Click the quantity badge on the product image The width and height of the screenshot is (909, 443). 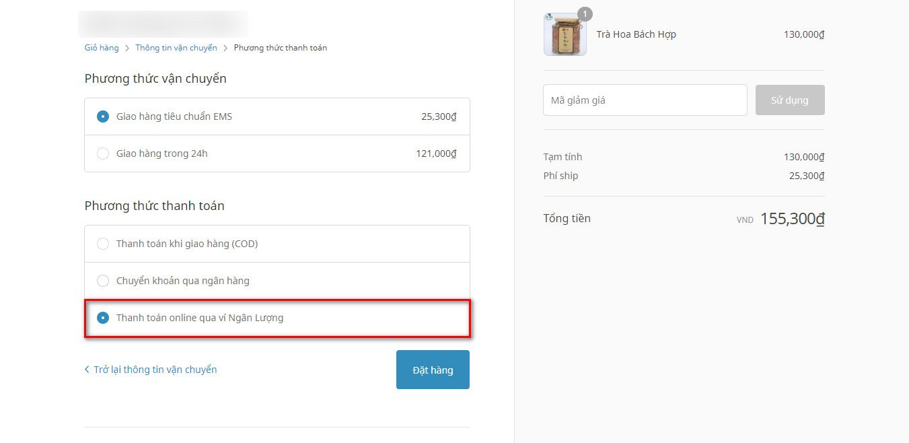coord(585,13)
